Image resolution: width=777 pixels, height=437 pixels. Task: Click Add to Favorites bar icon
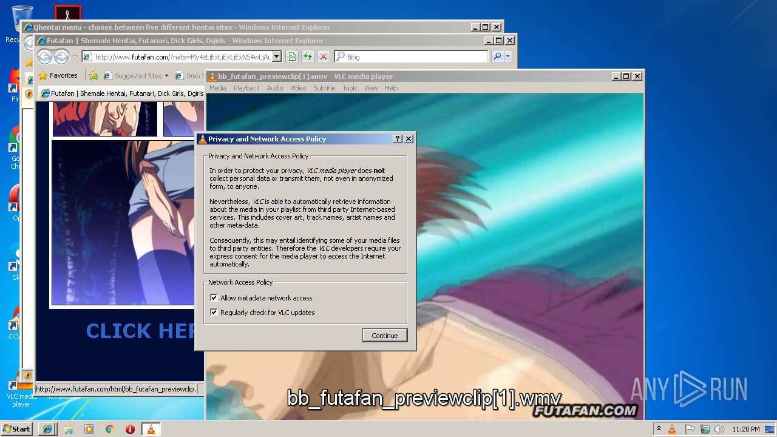tap(93, 76)
